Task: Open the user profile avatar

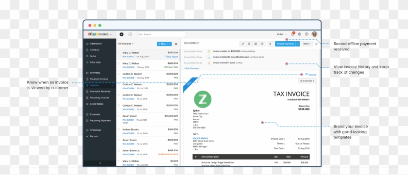Action: [x=314, y=34]
